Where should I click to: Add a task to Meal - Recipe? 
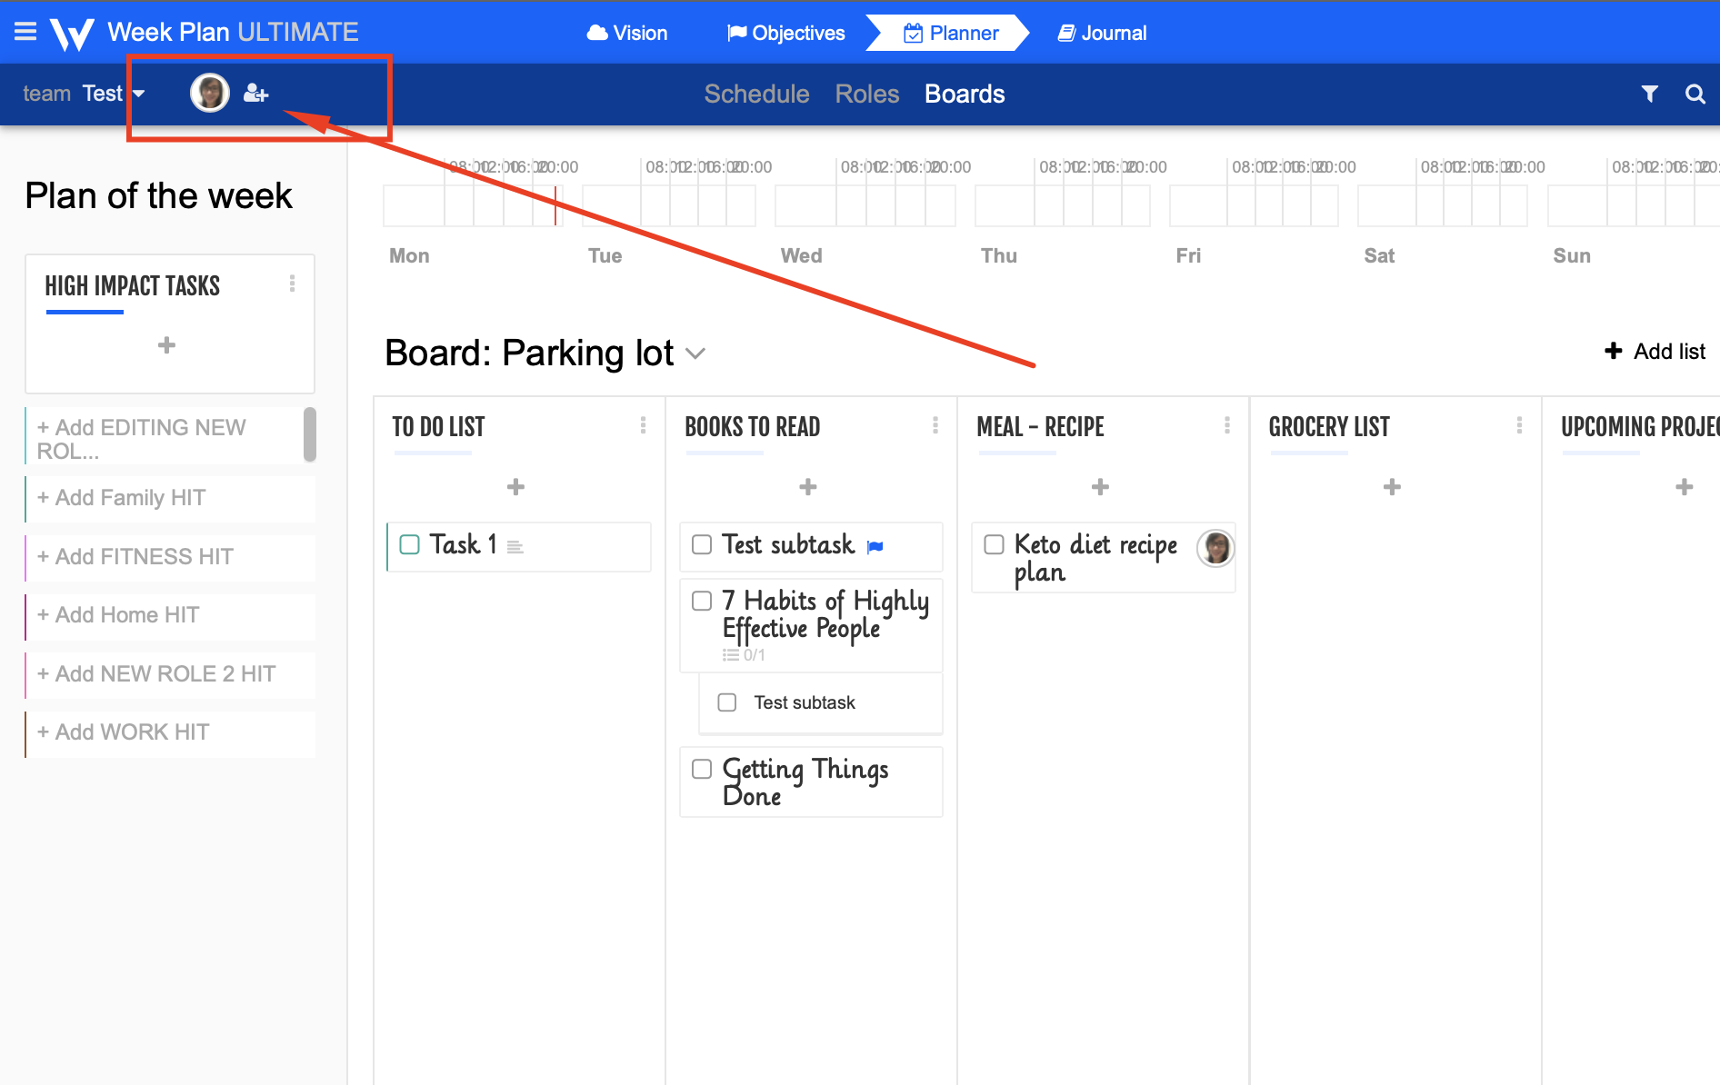[x=1100, y=487]
